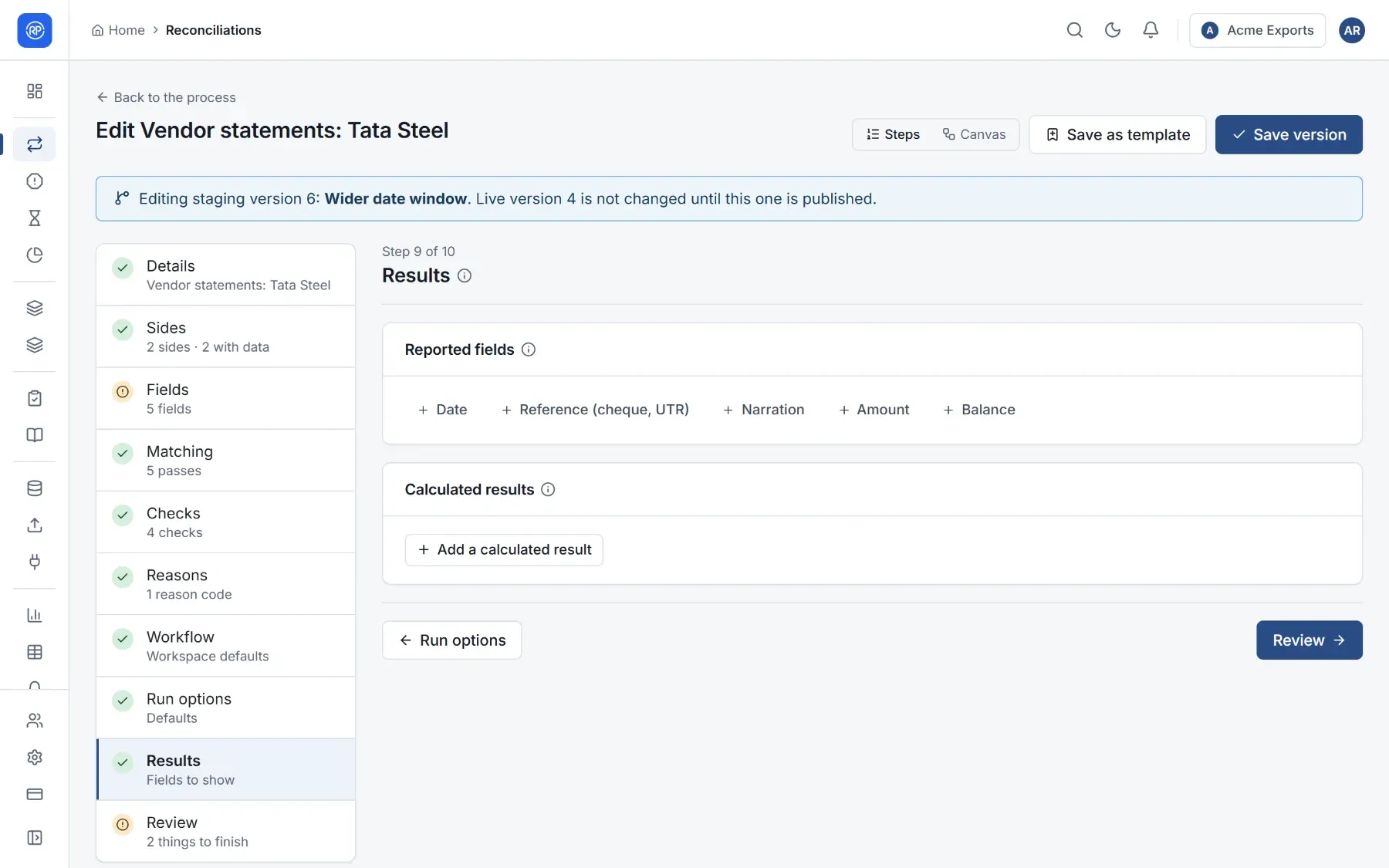Open hourglass icon in sidebar
Screen dimensions: 1389x868
coord(35,218)
